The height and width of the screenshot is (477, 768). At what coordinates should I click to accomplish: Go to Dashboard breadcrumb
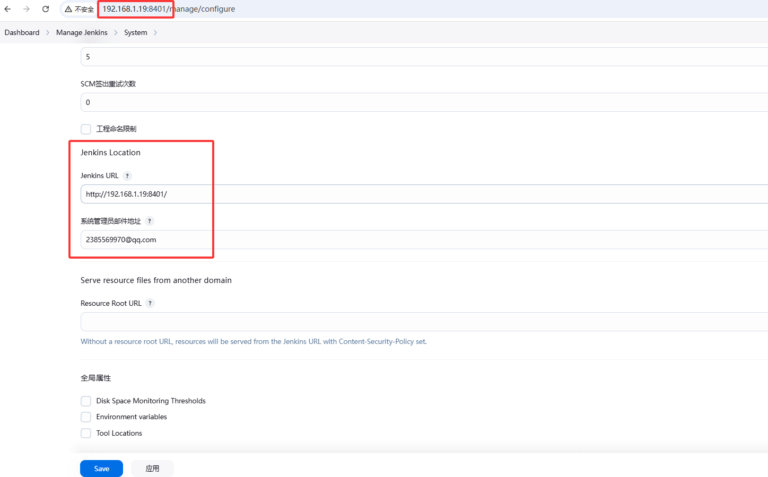(x=22, y=33)
